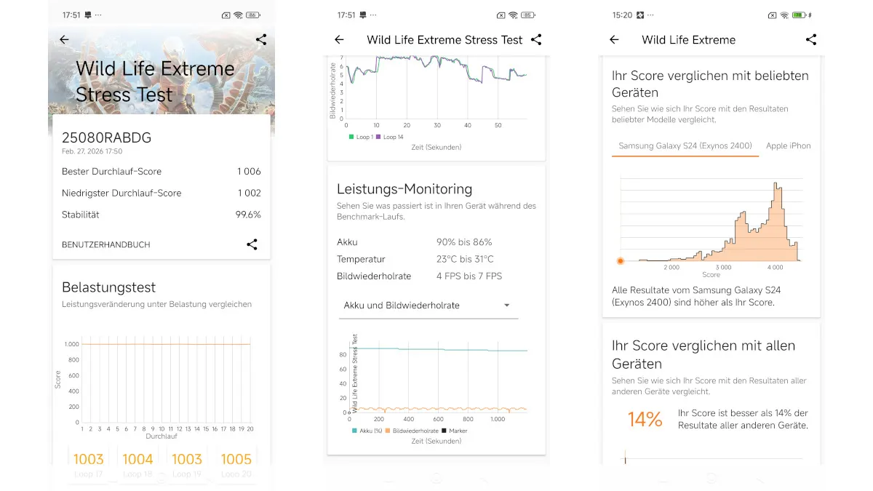Screen dimensions: 873x491
Task: Open the BENUTZERHANDBUCH link
Action: 106,245
